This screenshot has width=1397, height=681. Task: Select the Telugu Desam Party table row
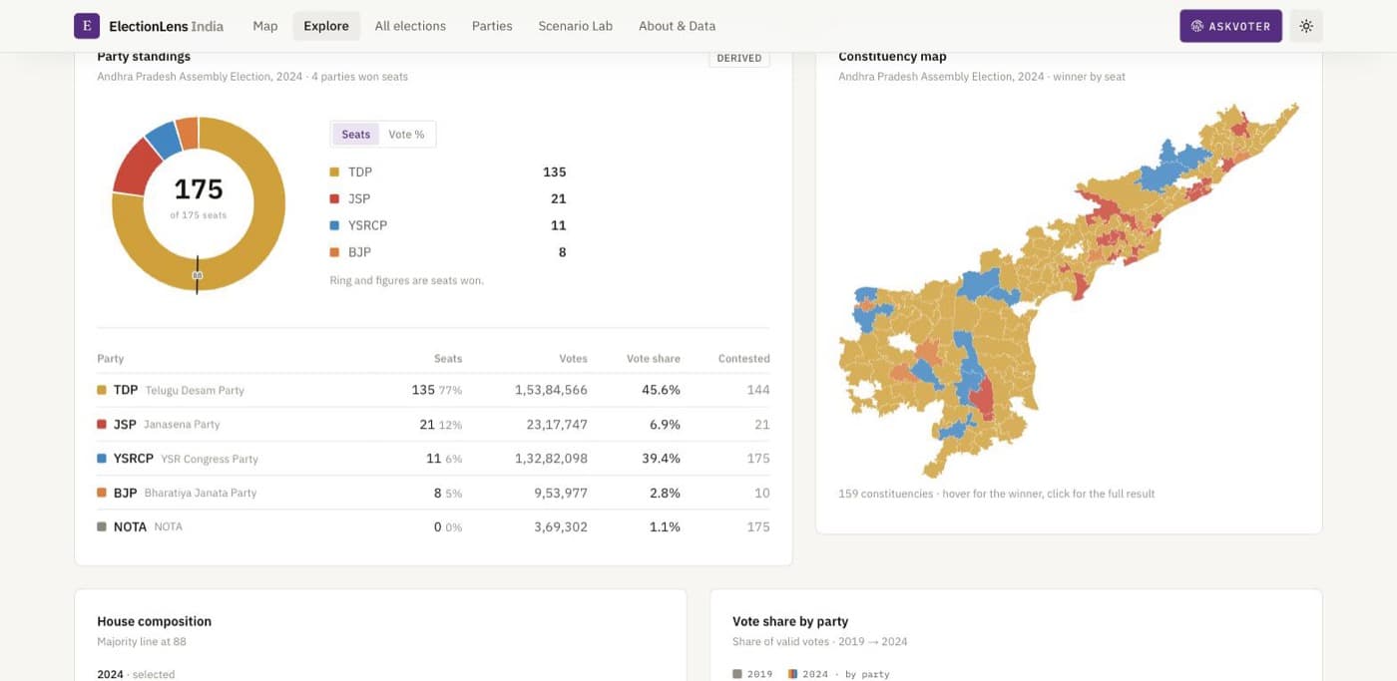pyautogui.click(x=433, y=390)
